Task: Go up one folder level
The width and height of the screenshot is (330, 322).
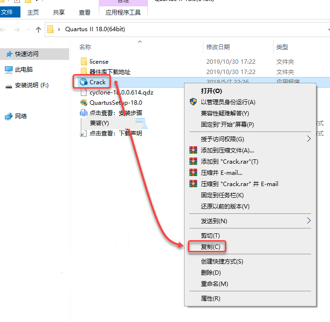Action: [x=38, y=30]
